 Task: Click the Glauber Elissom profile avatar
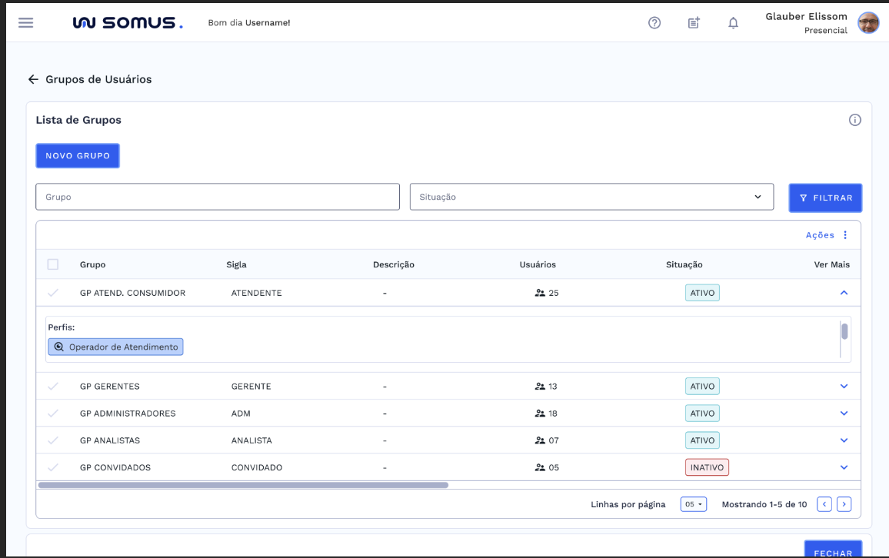tap(868, 23)
